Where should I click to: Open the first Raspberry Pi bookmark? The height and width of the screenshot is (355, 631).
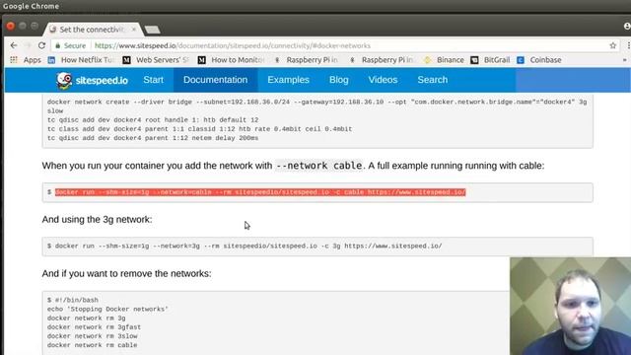click(307, 60)
